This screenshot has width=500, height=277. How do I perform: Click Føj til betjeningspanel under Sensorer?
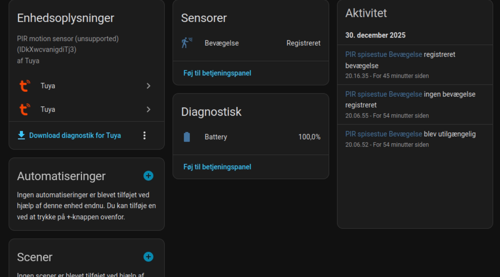tap(217, 73)
